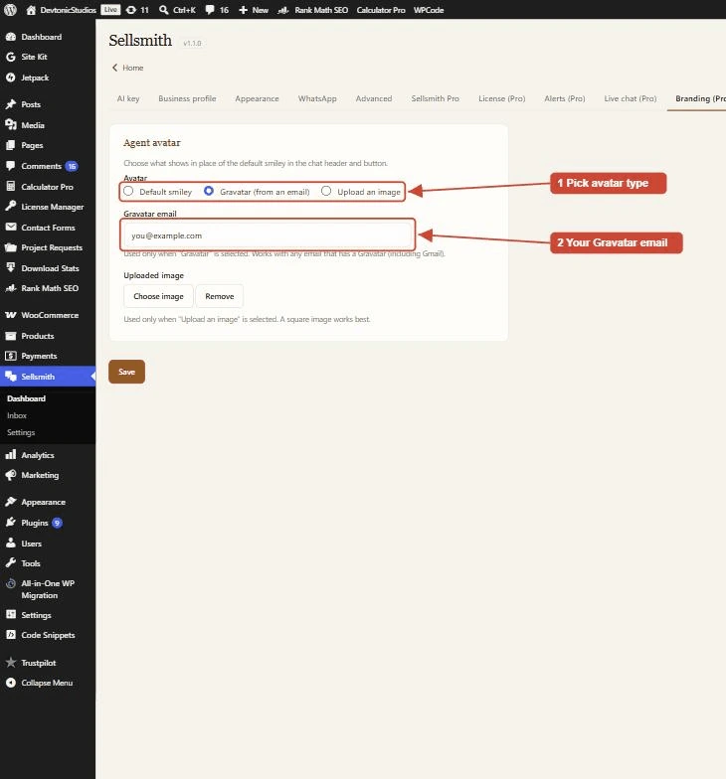Click the plus New icon

[x=243, y=10]
